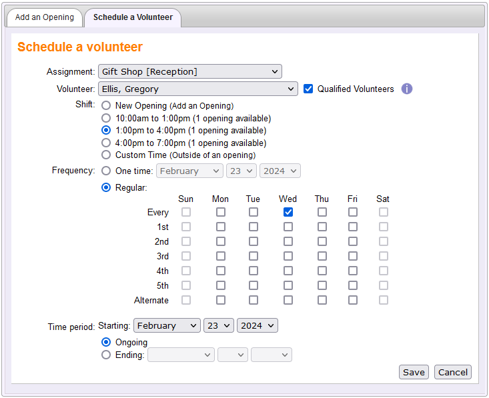Check the Alternate Wednesday checkbox

[x=288, y=300]
